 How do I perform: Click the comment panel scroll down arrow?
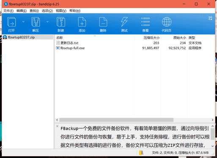tap(213, 146)
